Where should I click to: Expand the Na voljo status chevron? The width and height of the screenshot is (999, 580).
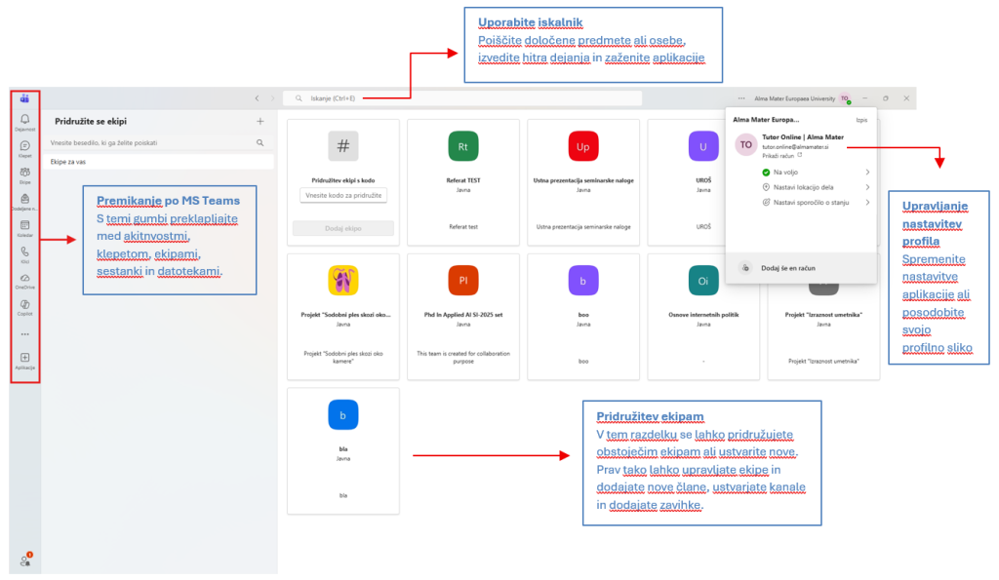pyautogui.click(x=867, y=172)
